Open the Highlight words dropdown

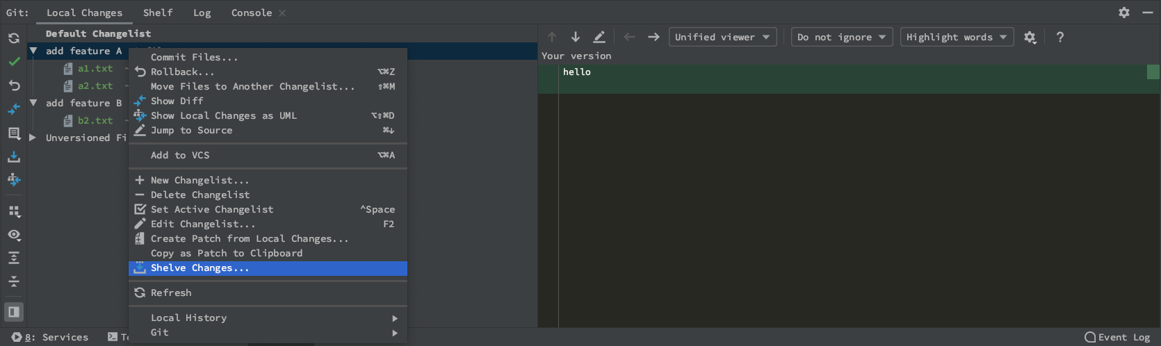coord(957,37)
